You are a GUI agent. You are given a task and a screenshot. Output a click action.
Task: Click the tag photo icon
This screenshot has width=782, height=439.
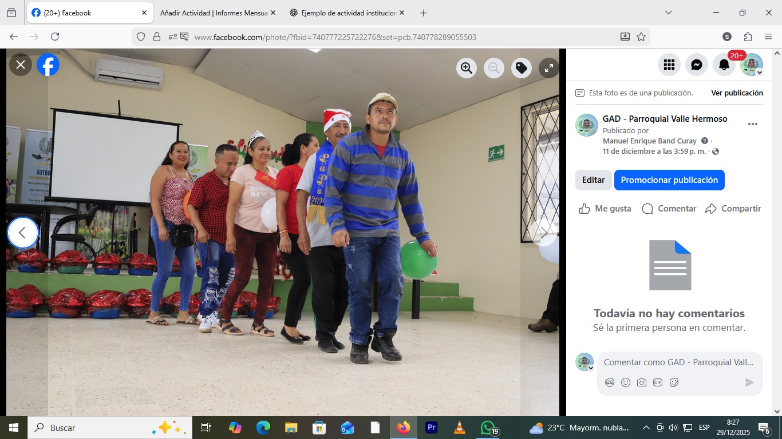(x=521, y=69)
